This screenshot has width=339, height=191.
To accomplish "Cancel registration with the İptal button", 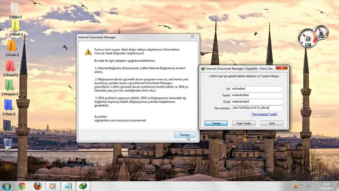I will (x=272, y=123).
